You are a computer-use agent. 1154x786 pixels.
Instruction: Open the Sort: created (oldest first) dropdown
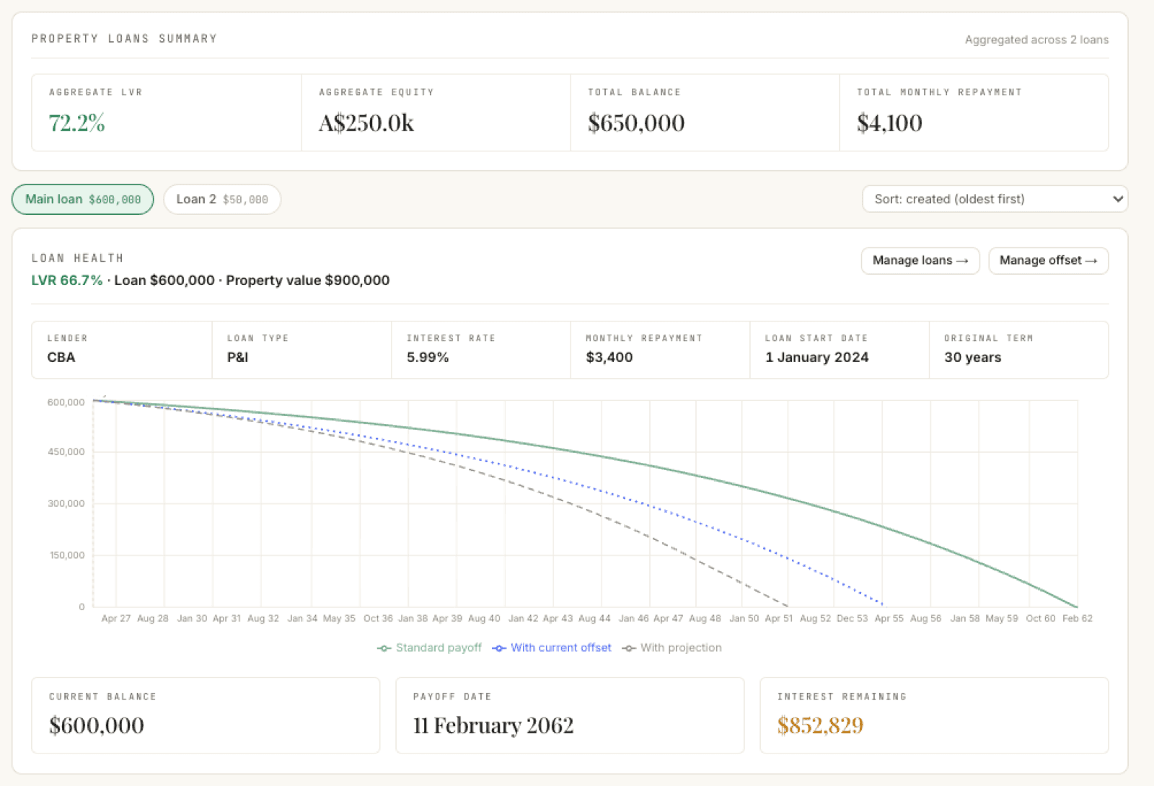[995, 199]
